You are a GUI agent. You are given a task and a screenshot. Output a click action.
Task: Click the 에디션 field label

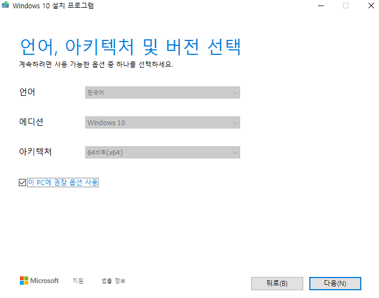[31, 122]
